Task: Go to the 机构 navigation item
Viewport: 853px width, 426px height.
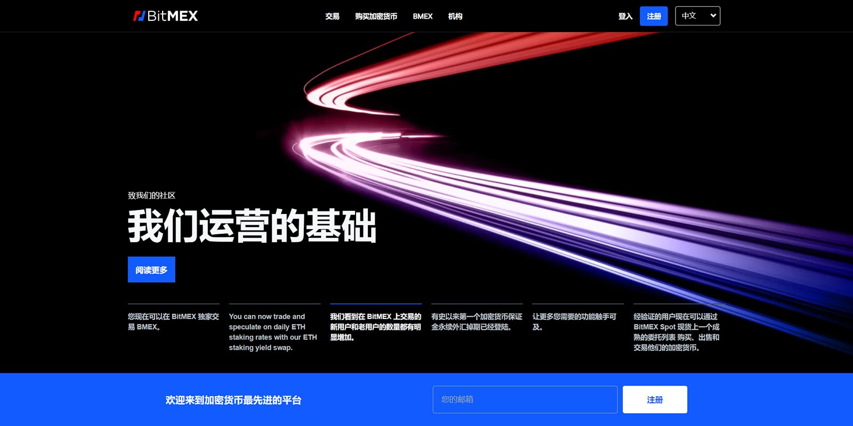Action: pos(455,17)
